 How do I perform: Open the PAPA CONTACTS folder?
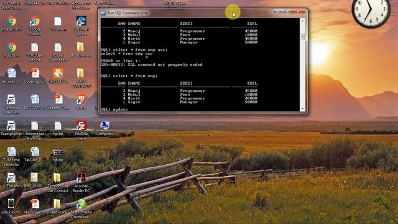(x=81, y=73)
